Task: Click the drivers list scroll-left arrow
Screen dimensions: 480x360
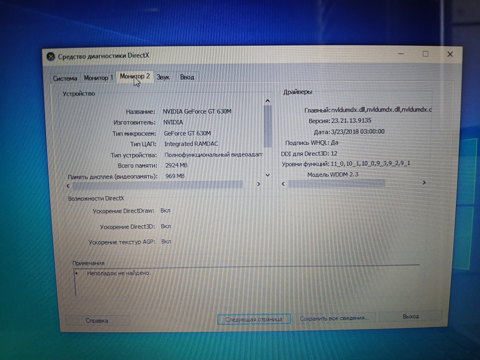Action: [x=283, y=184]
